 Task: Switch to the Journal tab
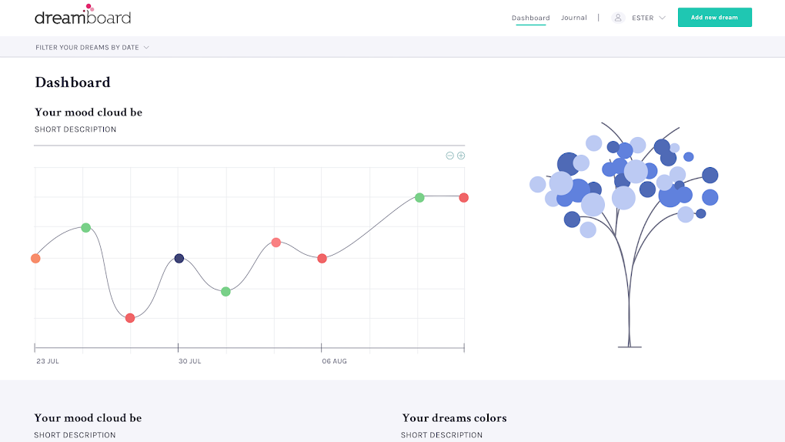(573, 18)
